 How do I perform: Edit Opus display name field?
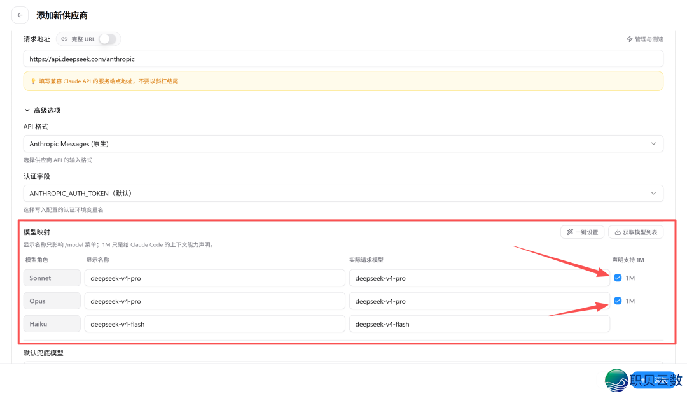pyautogui.click(x=215, y=301)
